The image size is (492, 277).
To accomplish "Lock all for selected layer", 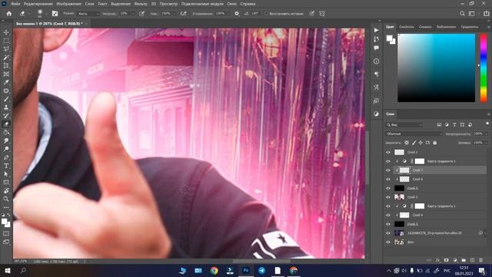I will point(435,143).
